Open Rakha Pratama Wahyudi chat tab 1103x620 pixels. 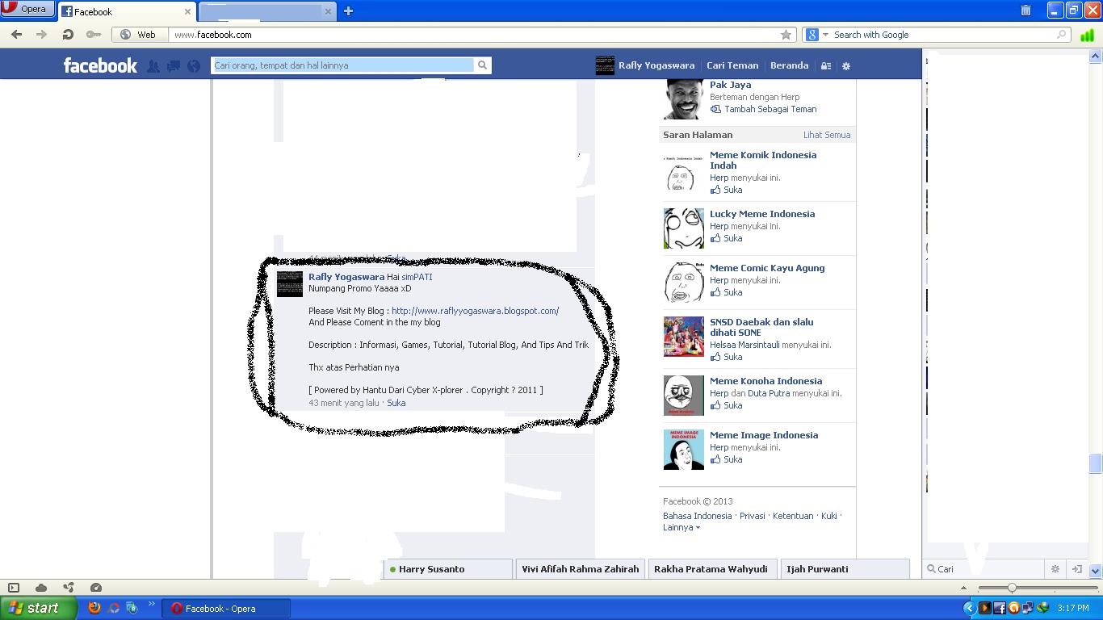[x=712, y=569]
